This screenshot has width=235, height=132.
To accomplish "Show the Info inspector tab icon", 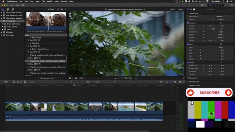I will pyautogui.click(x=194, y=9).
